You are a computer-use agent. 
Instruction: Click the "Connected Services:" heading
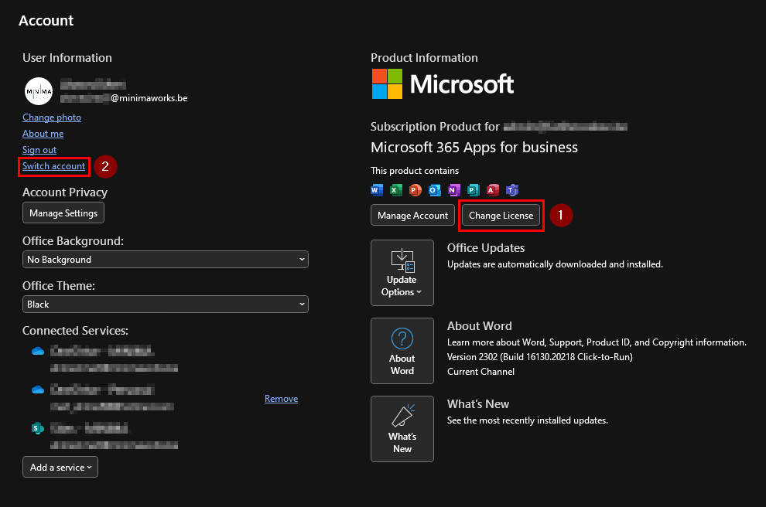tap(75, 330)
